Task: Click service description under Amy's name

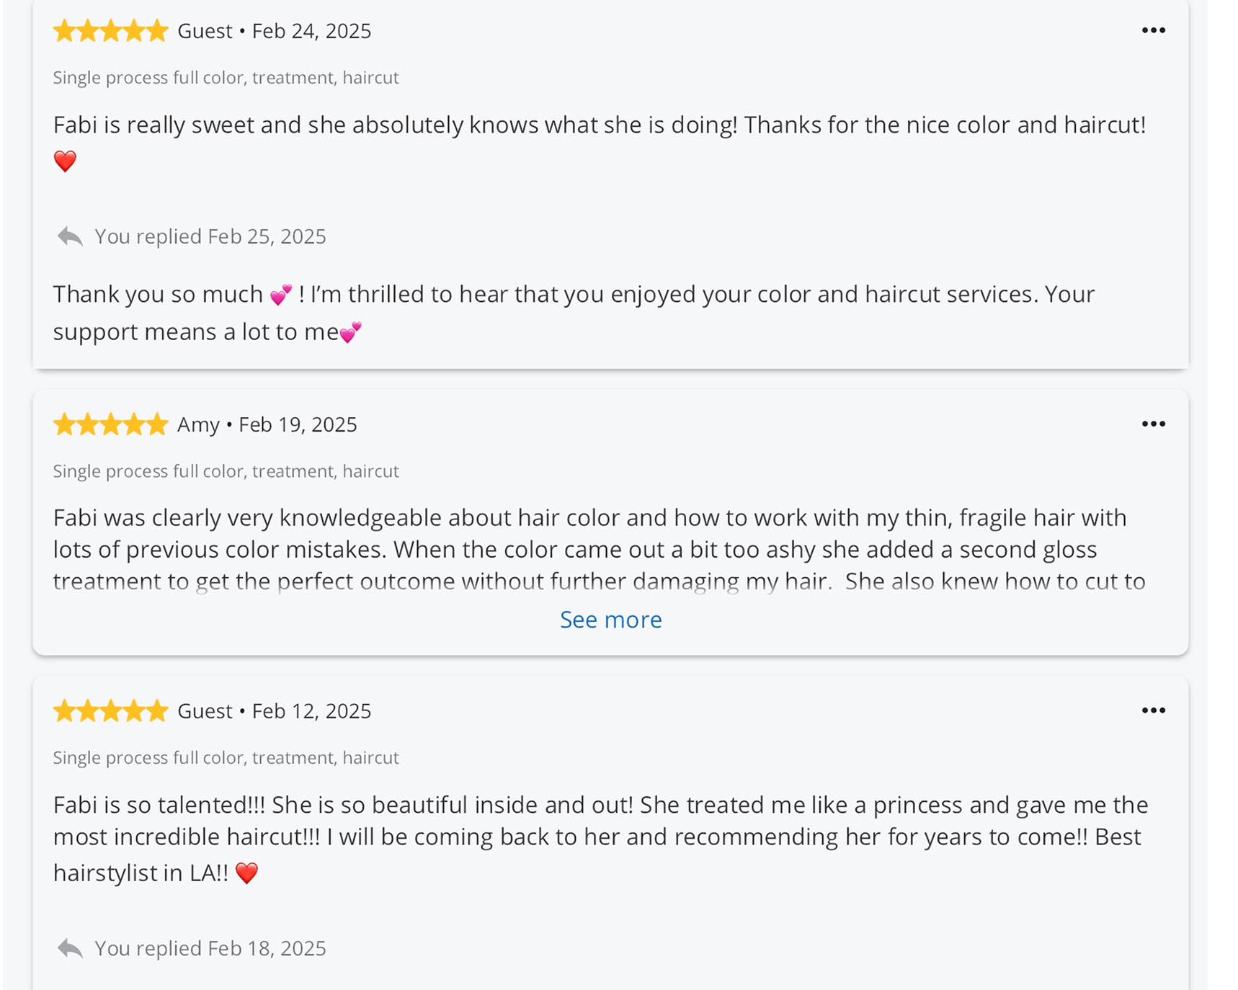Action: coord(226,471)
